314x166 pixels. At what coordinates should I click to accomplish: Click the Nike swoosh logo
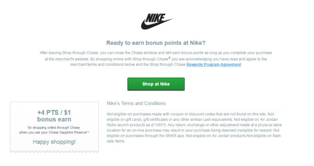(x=157, y=22)
